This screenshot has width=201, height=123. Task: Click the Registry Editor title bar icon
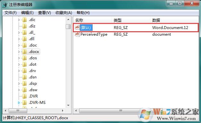5,5
